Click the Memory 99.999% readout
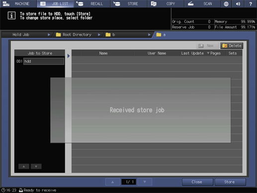This screenshot has width=257, height=193. [235, 21]
